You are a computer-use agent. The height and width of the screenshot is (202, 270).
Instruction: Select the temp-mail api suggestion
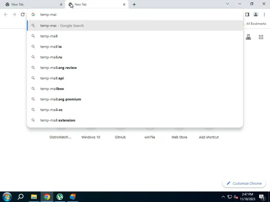click(135, 78)
